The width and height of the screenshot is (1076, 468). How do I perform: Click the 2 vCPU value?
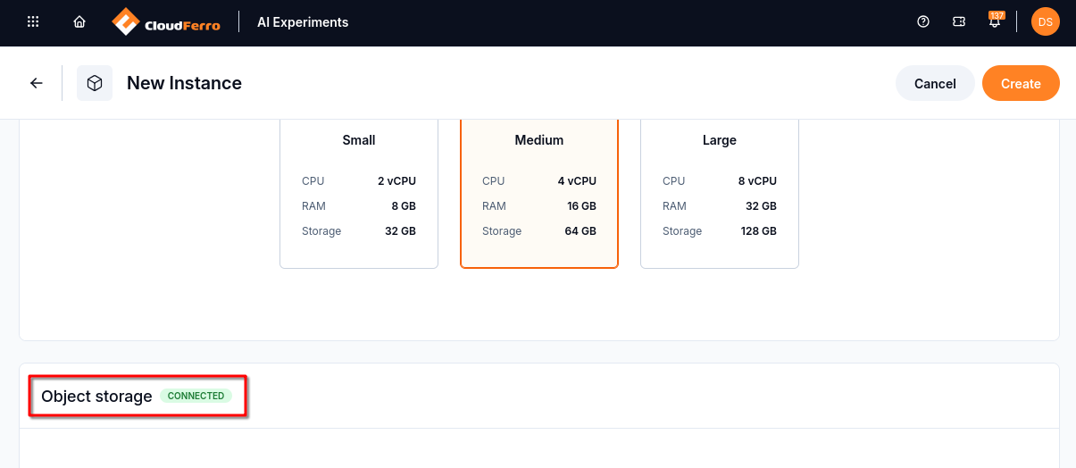(396, 180)
